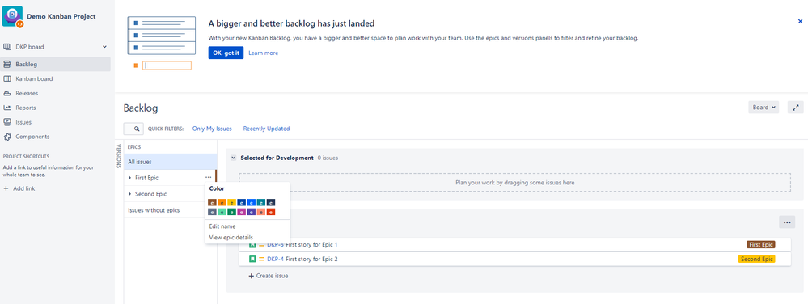Pick the dark blue epic color swatch
The width and height of the screenshot is (808, 304).
point(242,202)
